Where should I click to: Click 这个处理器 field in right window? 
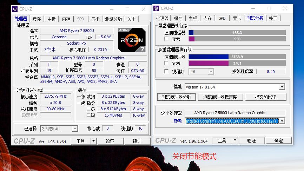pos(235,113)
